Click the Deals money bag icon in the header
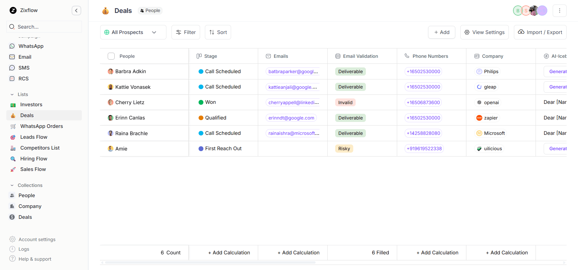 tap(105, 11)
